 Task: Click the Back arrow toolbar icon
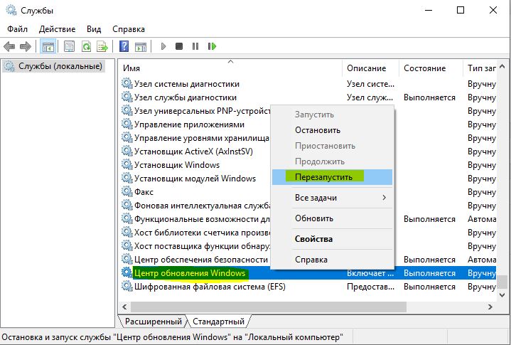pos(9,47)
